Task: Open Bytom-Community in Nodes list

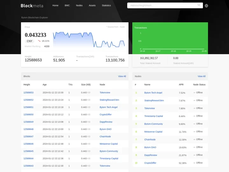Action: point(154,124)
